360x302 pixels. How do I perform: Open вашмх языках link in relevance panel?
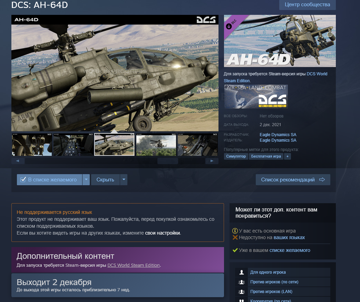click(x=289, y=237)
